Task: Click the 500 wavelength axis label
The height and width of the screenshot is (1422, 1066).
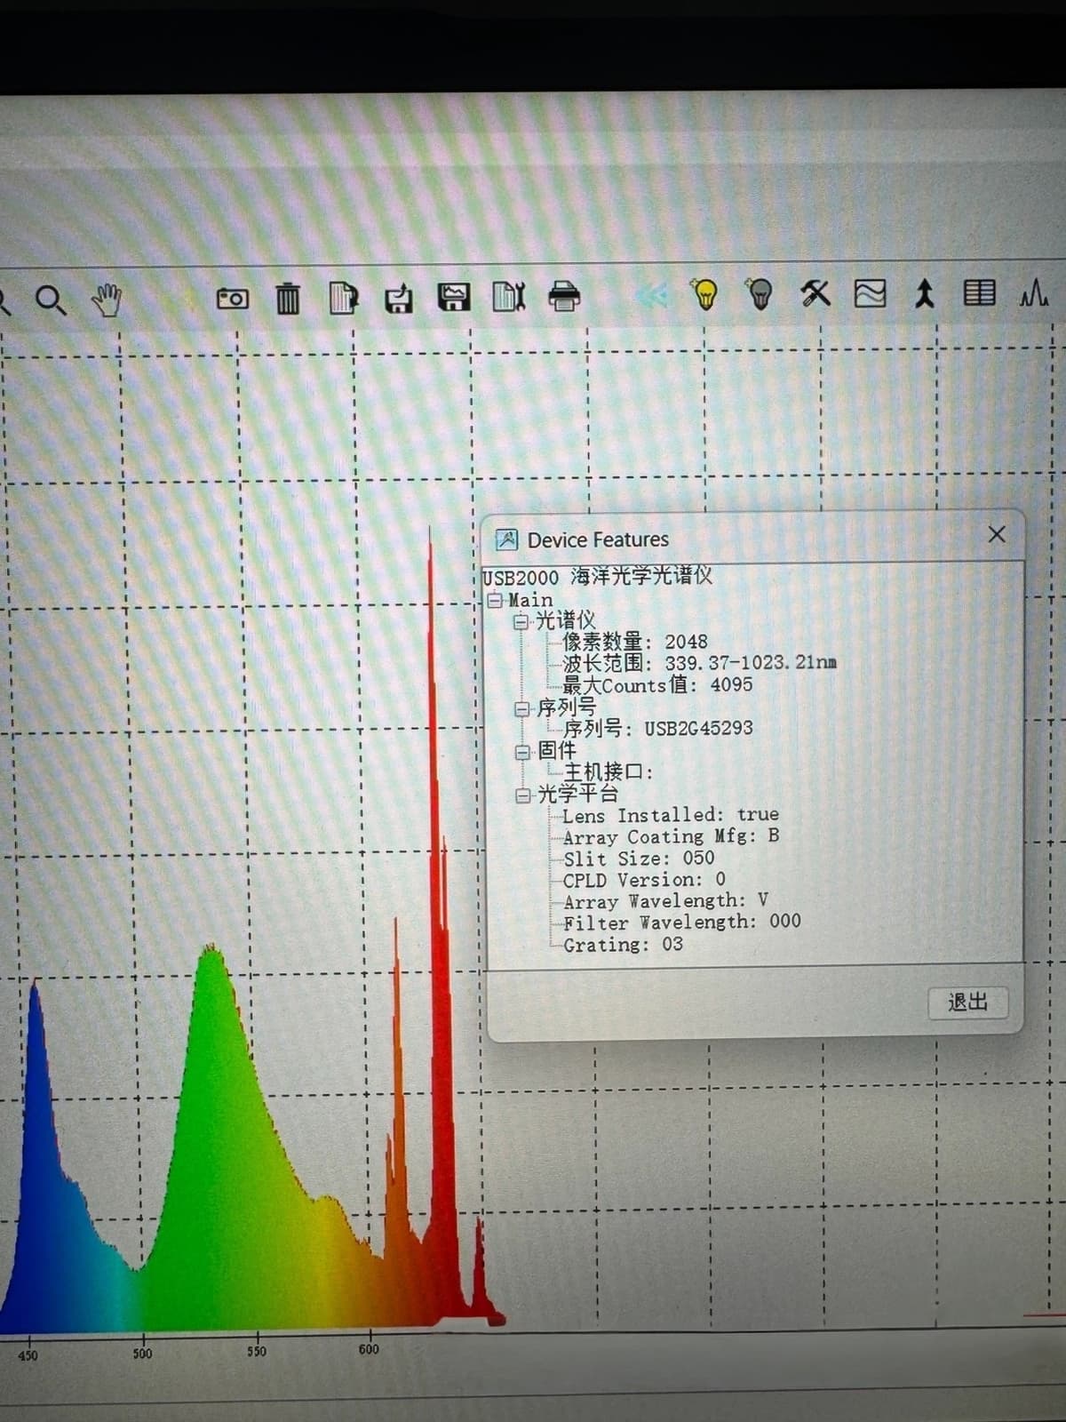Action: coord(142,1354)
